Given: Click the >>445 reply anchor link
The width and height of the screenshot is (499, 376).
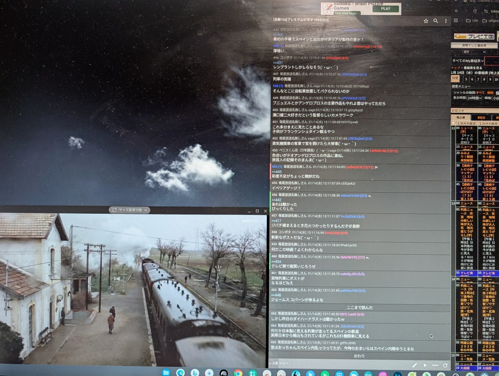Looking at the screenshot, I should tap(276, 172).
